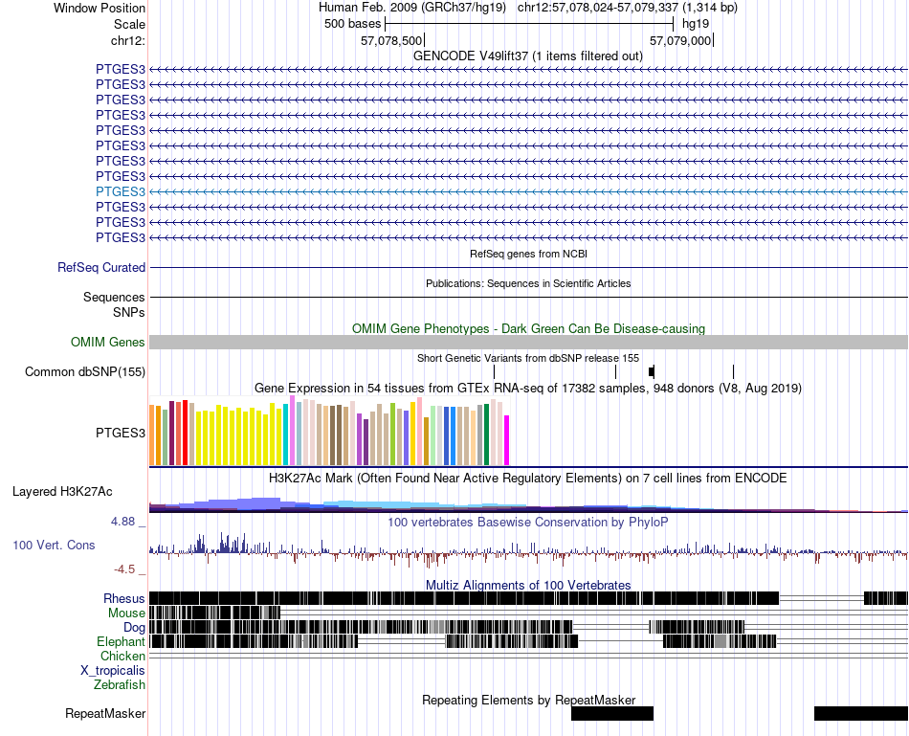Open the OMIM Gene Phenotypes track title
This screenshot has height=736, width=909.
pyautogui.click(x=528, y=329)
